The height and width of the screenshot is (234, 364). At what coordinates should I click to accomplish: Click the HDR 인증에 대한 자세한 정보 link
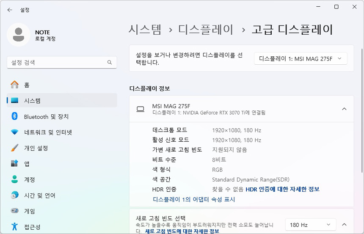point(282,189)
